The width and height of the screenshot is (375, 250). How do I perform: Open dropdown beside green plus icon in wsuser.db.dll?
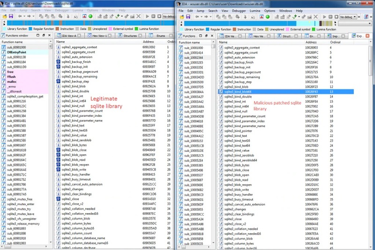(299, 17)
